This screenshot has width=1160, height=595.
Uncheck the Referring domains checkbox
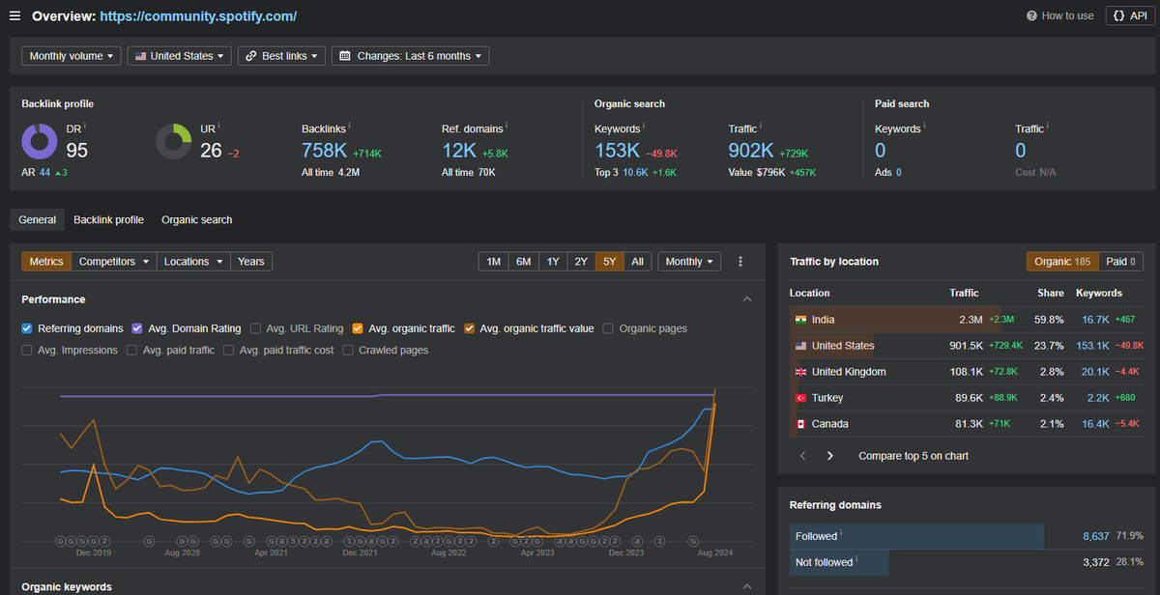pos(27,328)
